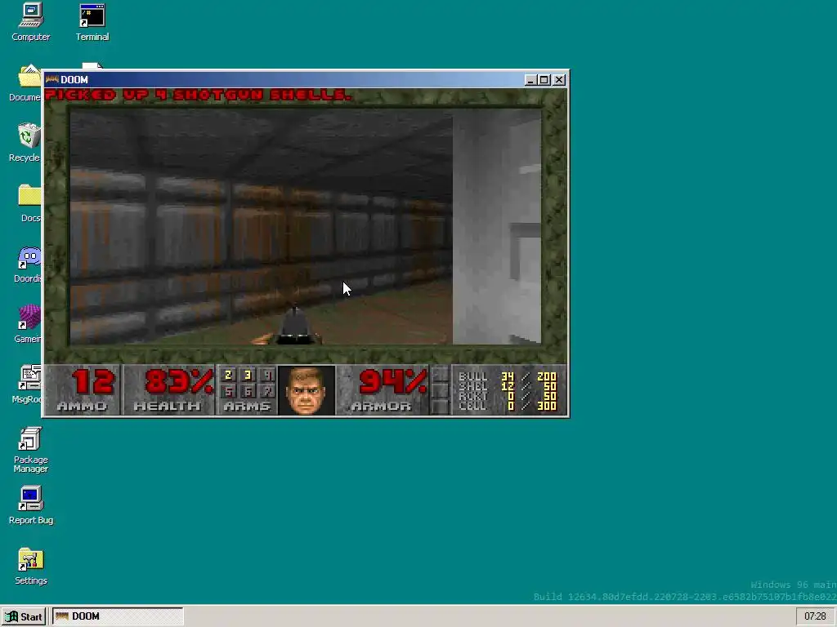Click the RCKT ammo row
The height and width of the screenshot is (627, 837).
pyautogui.click(x=508, y=396)
